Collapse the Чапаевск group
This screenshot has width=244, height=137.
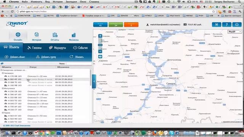(3, 73)
